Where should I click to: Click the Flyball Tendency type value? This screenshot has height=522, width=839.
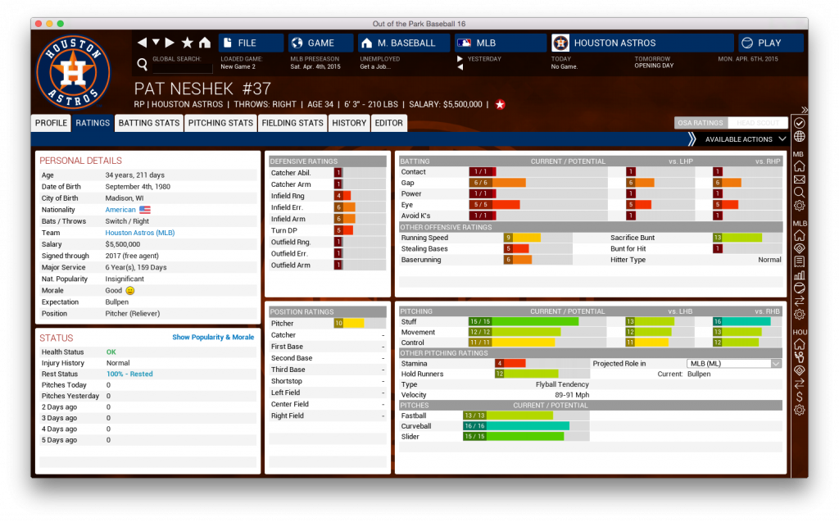tap(562, 384)
